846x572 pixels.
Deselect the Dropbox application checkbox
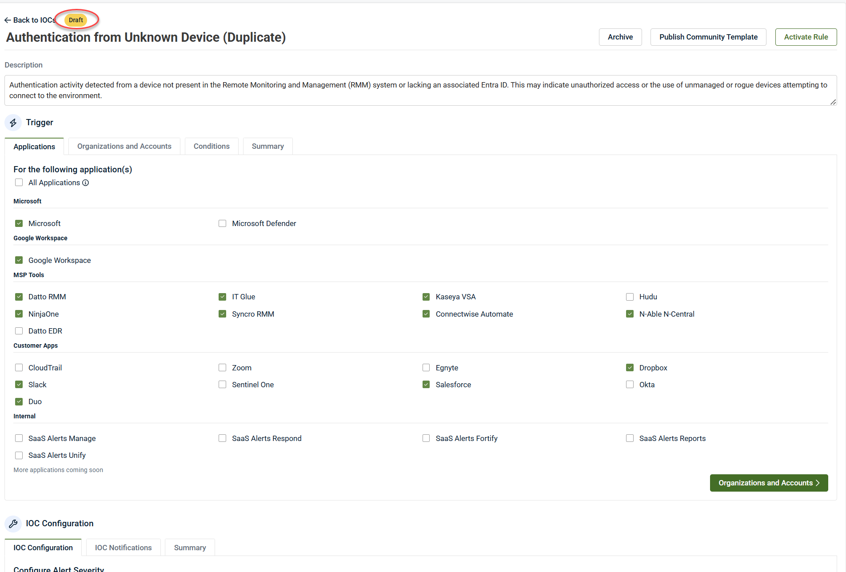pyautogui.click(x=630, y=368)
